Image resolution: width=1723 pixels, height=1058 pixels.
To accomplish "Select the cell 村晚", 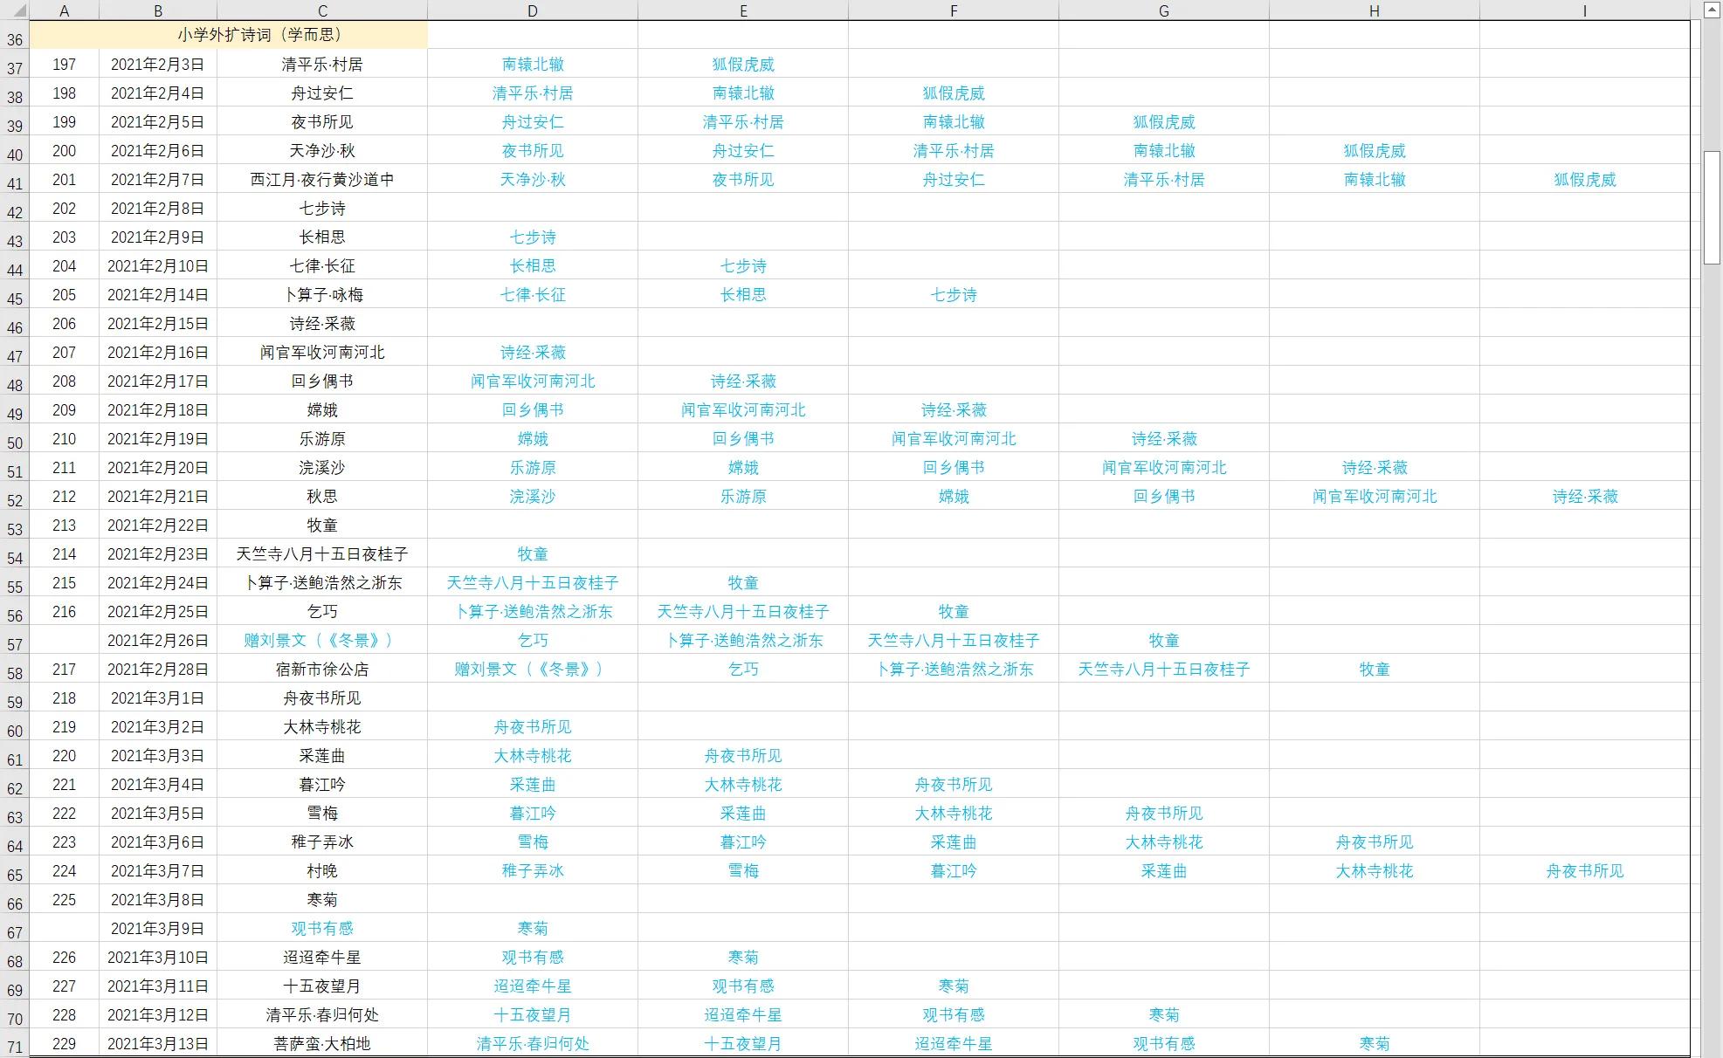I will click(x=322, y=870).
